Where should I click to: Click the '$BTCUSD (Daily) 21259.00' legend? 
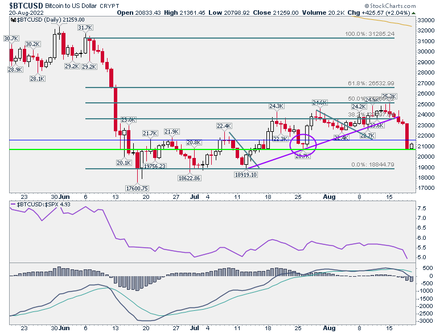(51, 20)
